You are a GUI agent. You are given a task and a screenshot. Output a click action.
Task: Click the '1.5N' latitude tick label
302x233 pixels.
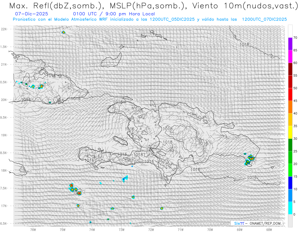(4, 47)
